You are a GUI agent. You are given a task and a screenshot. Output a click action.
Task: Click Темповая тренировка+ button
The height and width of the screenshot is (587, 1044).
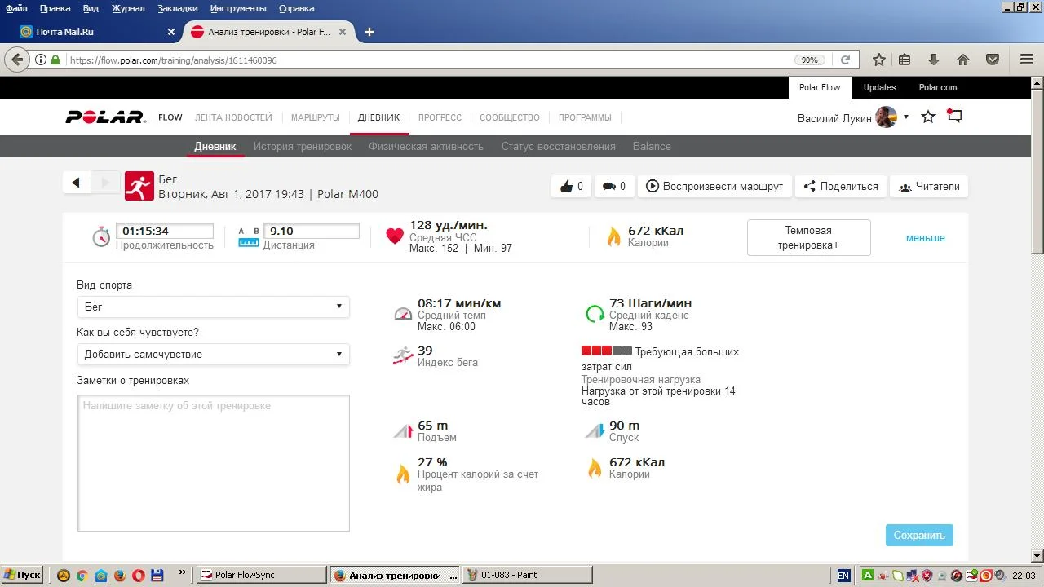[808, 237]
